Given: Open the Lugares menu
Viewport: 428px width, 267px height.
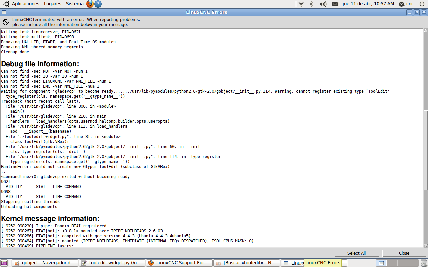Looking at the screenshot, I should pyautogui.click(x=52, y=4).
